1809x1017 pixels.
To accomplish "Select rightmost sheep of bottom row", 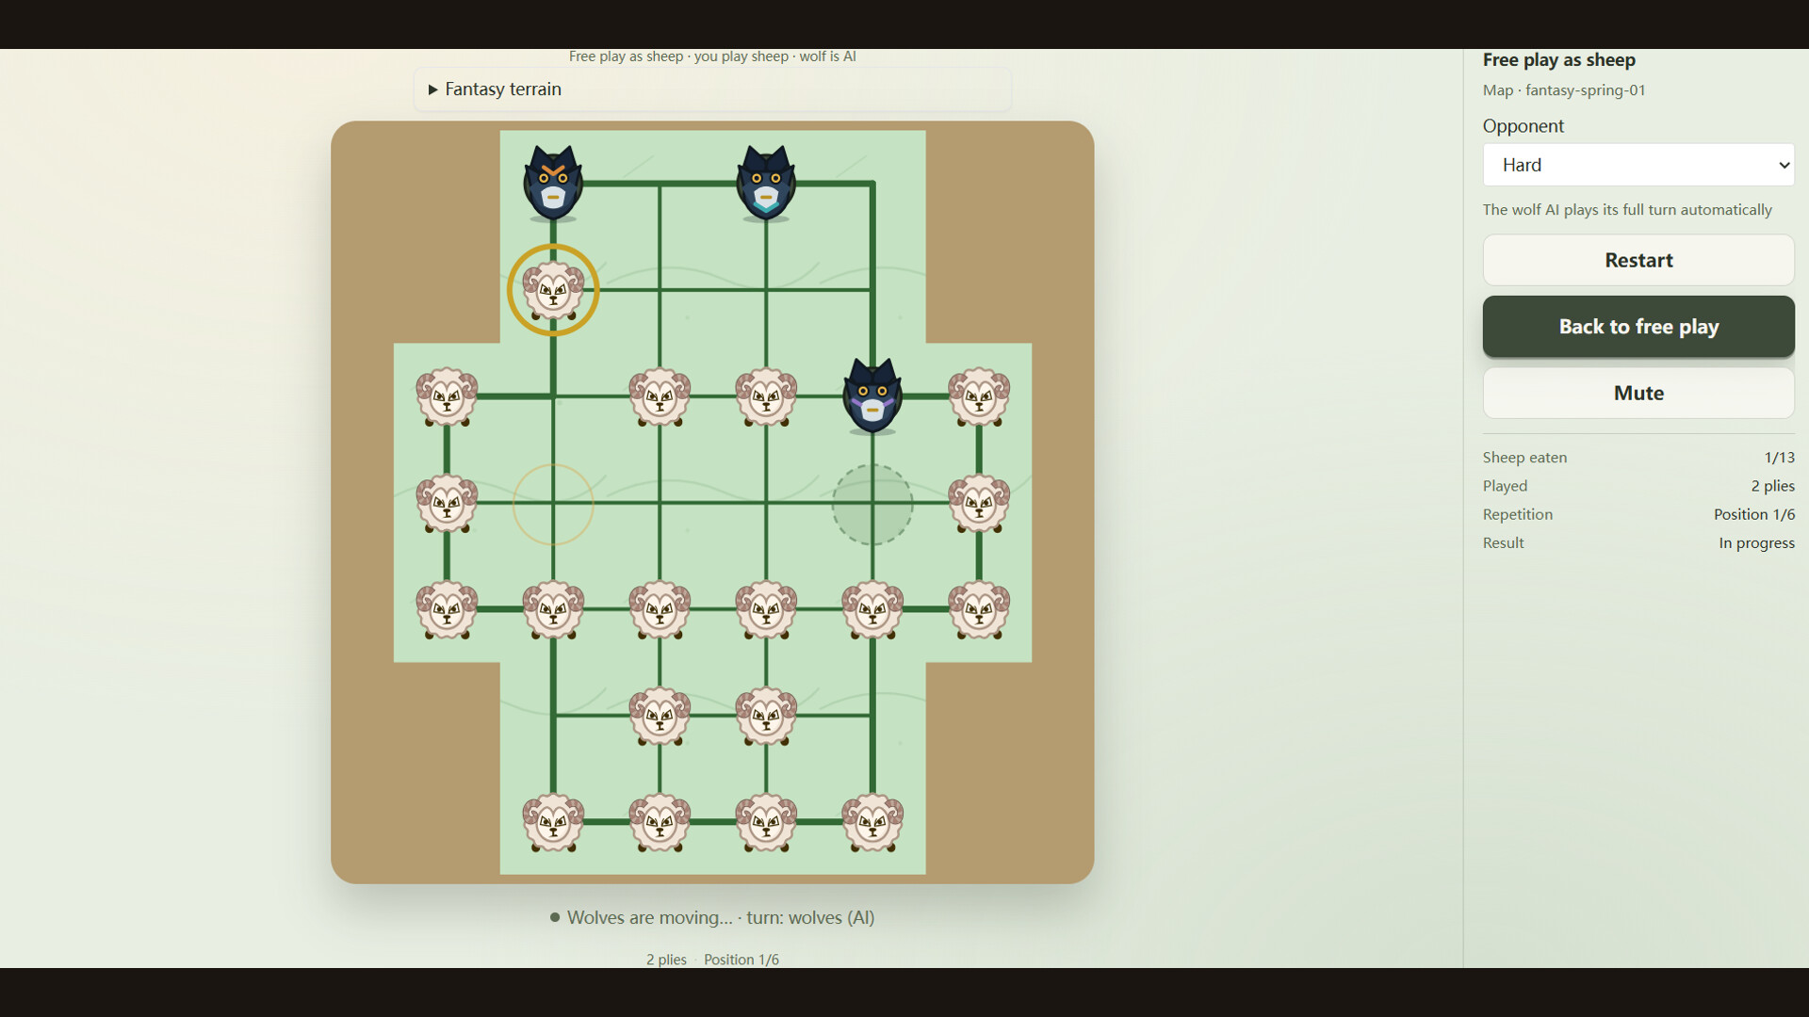I will [872, 822].
